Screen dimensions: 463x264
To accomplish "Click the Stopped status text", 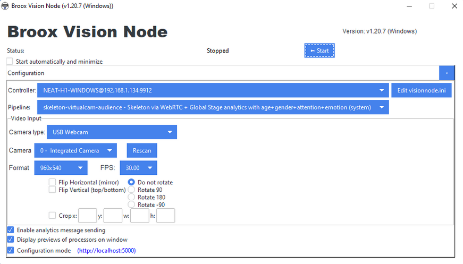I will pos(218,51).
